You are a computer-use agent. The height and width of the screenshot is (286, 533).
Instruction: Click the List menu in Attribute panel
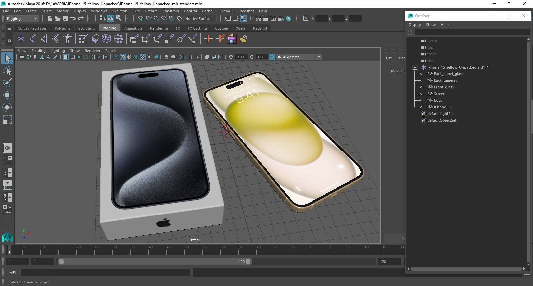point(389,58)
